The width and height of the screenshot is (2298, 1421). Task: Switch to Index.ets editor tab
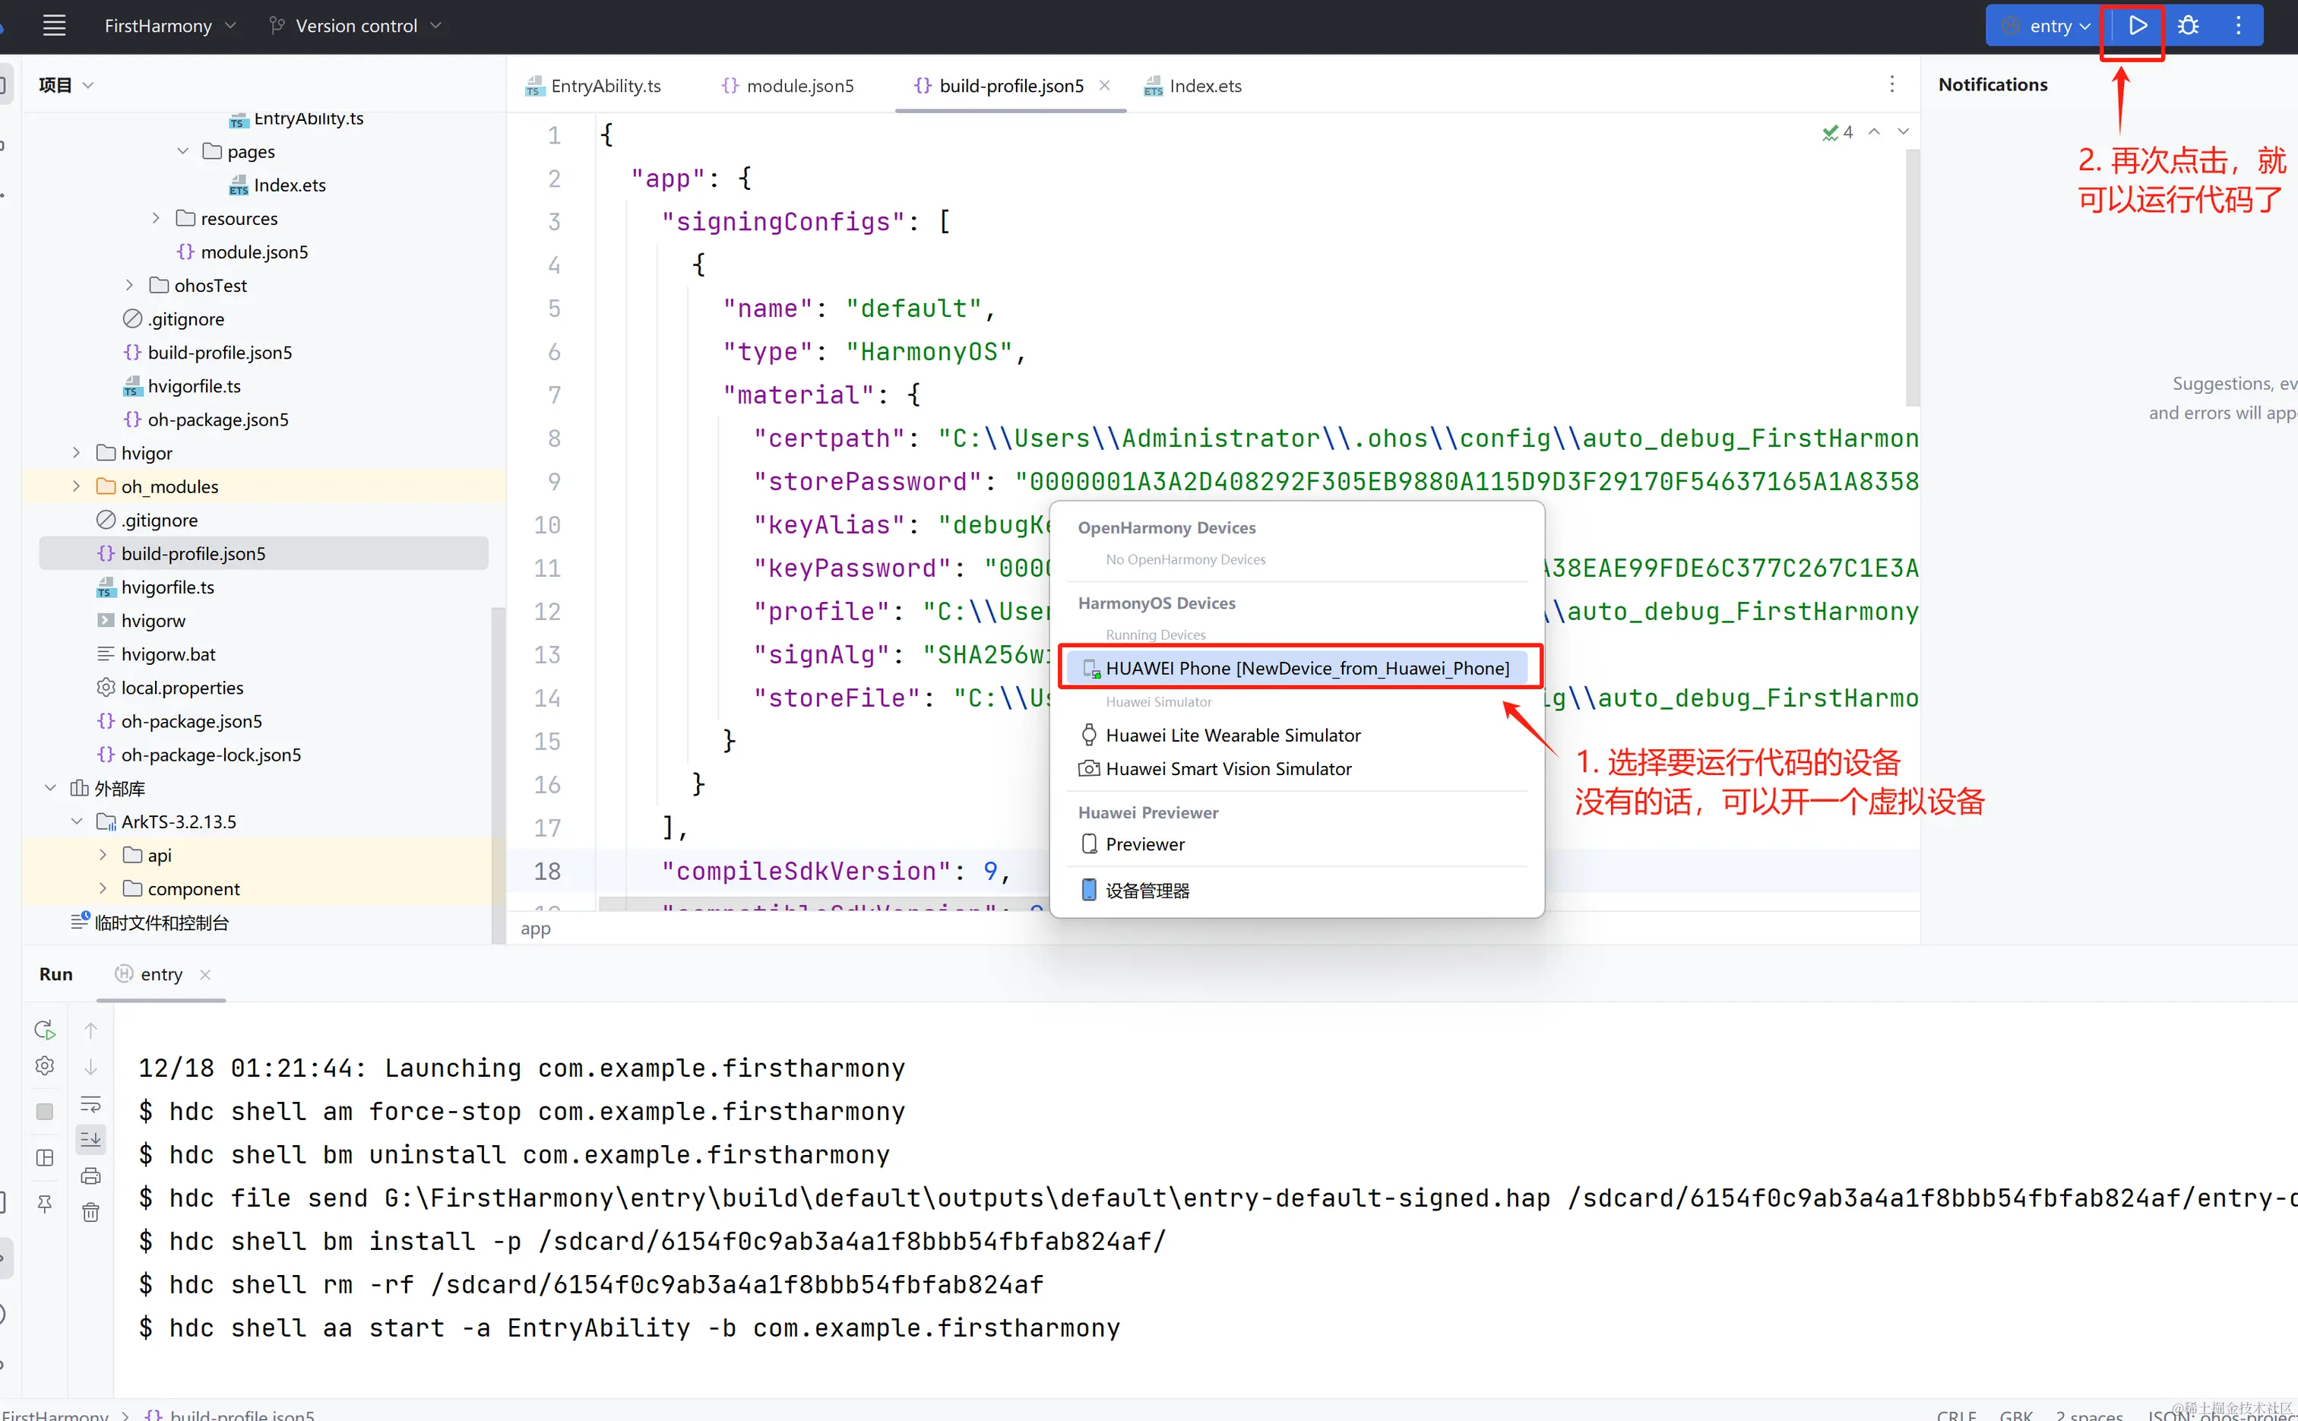(x=1193, y=86)
